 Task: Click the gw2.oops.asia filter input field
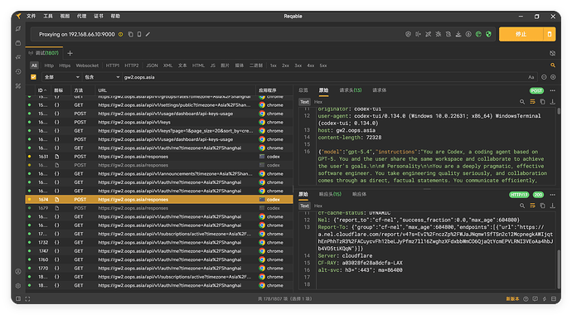tap(324, 77)
